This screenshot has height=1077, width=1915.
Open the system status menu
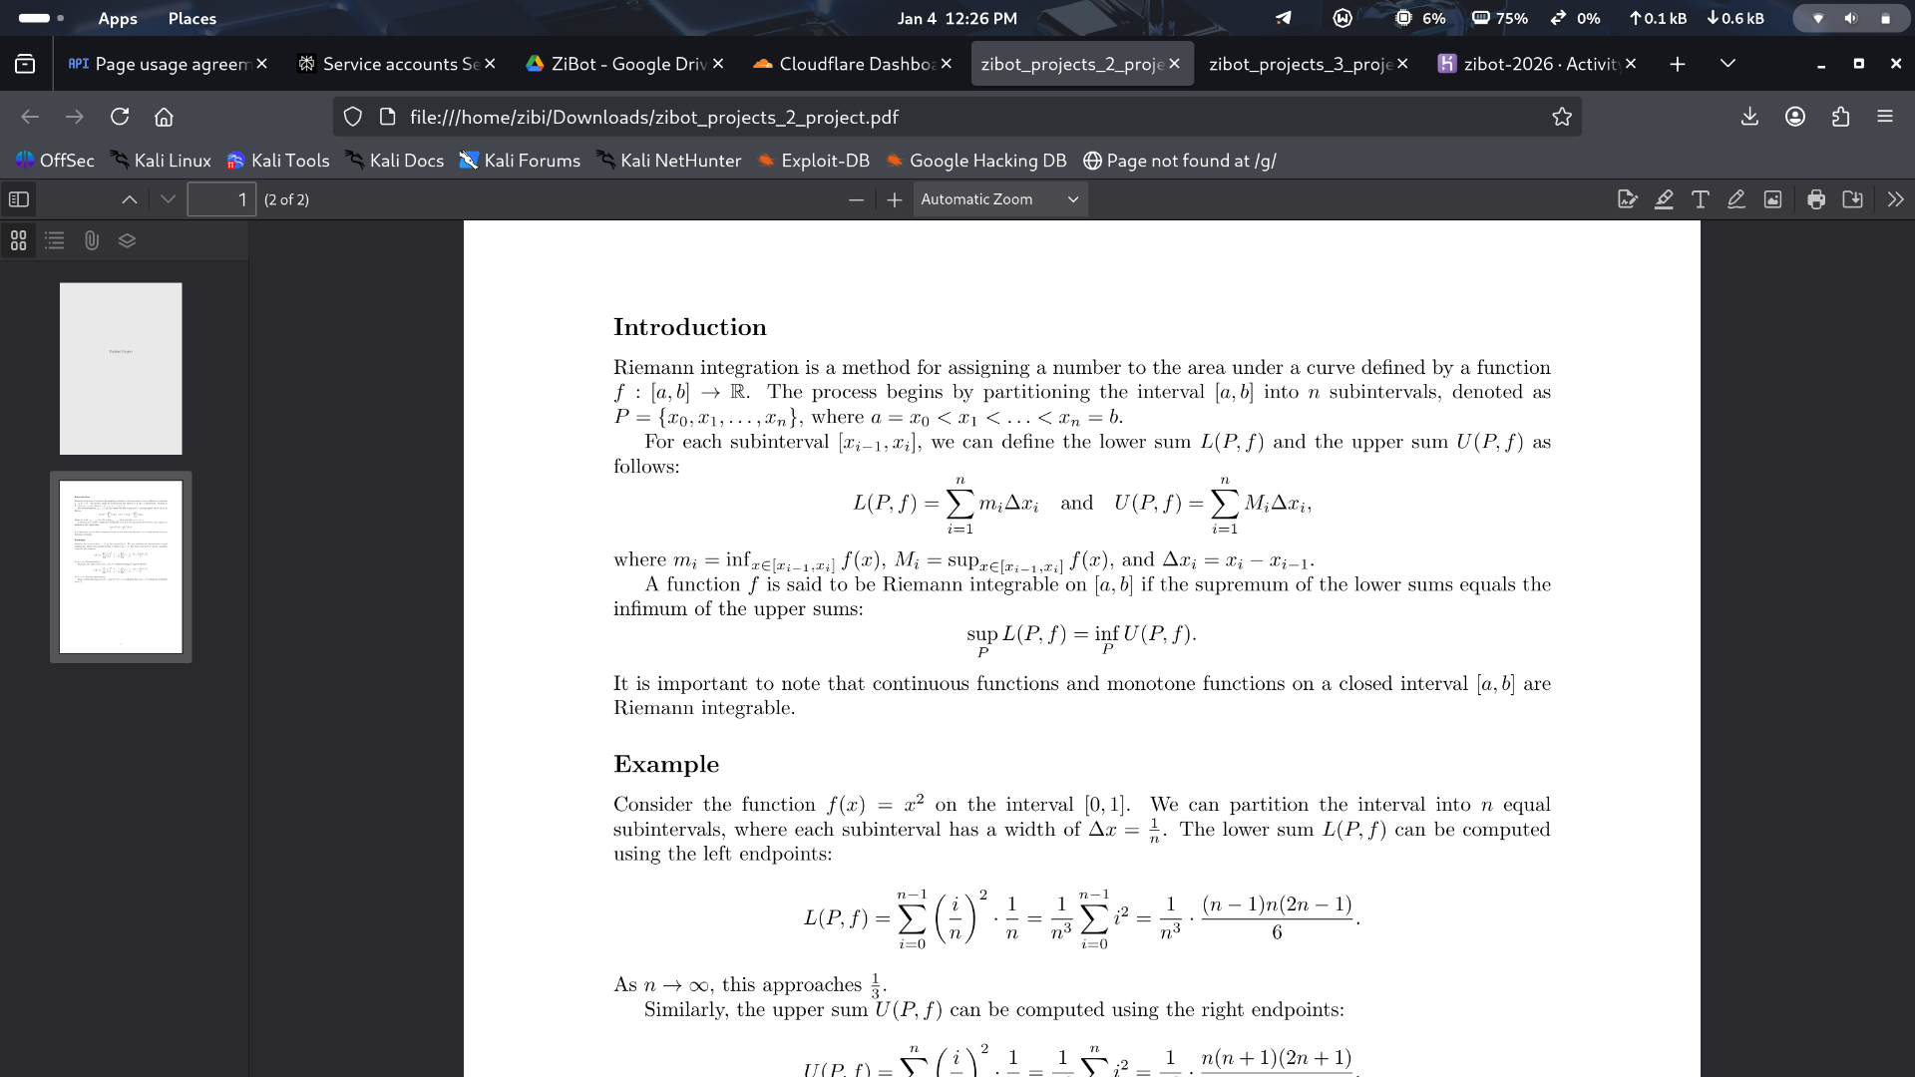click(1851, 18)
